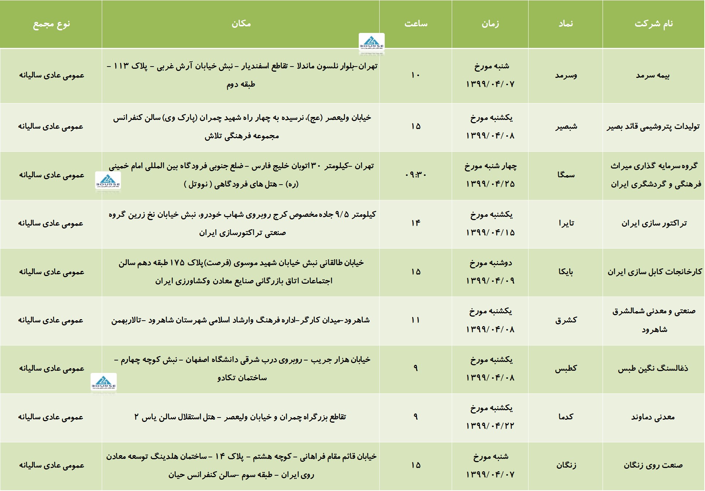Click address شاهرود-میدان کارگر
The width and height of the screenshot is (705, 491).
240,320
